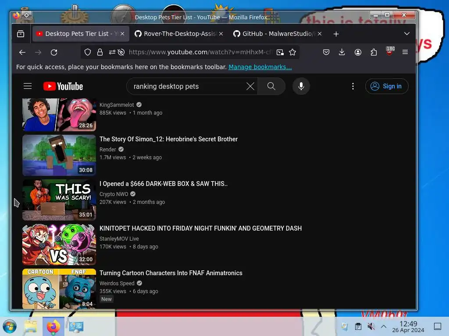Viewport: 449px width, 336px height.
Task: Bookmark this page with the star icon
Action: pos(292,52)
